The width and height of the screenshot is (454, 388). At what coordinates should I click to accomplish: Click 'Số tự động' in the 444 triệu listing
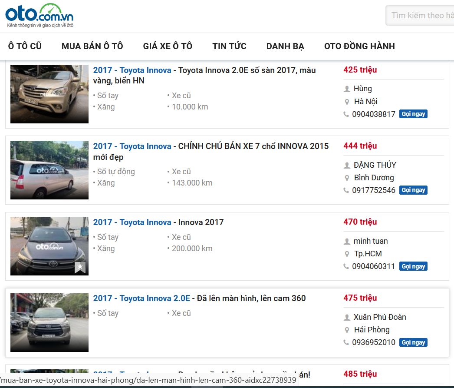click(x=116, y=172)
